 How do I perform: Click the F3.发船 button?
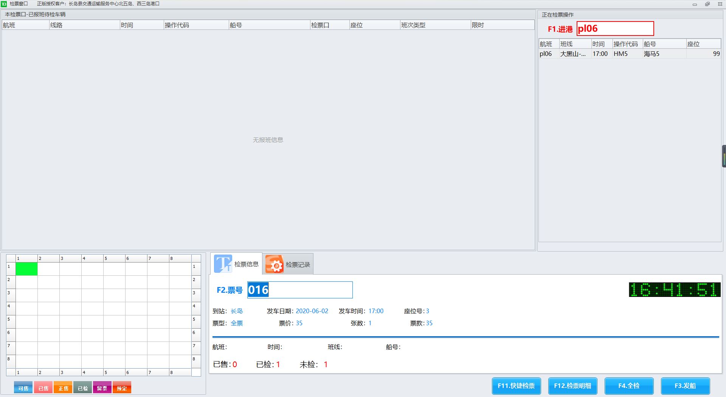685,386
